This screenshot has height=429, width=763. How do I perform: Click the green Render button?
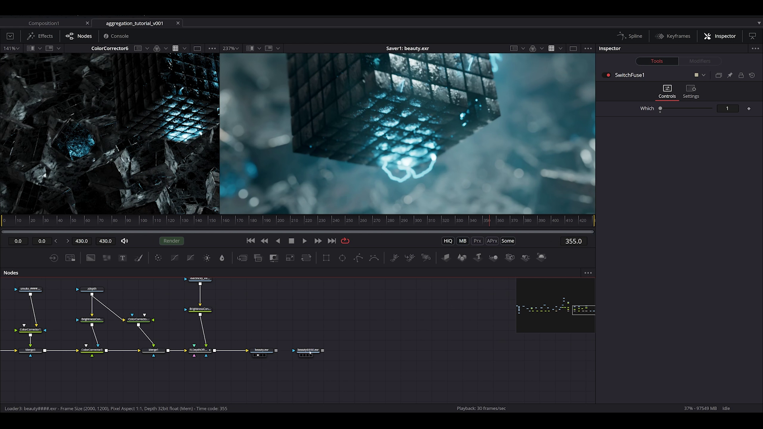click(x=171, y=241)
